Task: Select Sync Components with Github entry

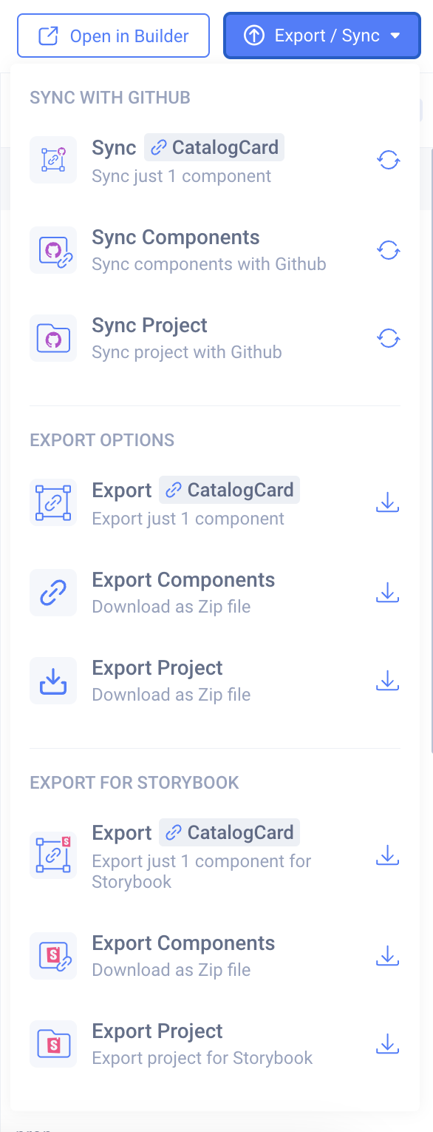Action: (214, 250)
